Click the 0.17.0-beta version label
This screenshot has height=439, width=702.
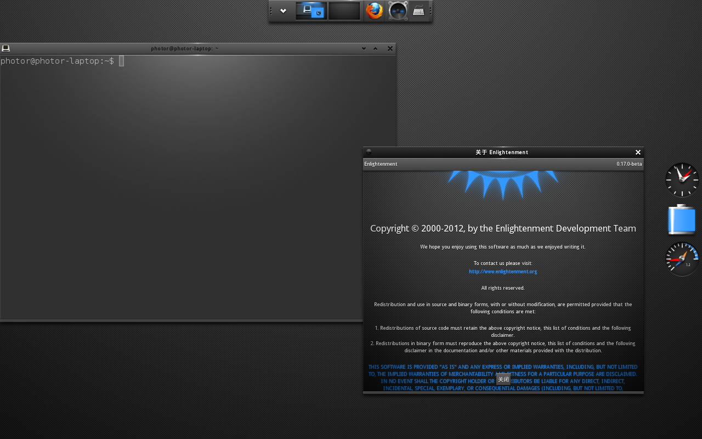pyautogui.click(x=629, y=164)
